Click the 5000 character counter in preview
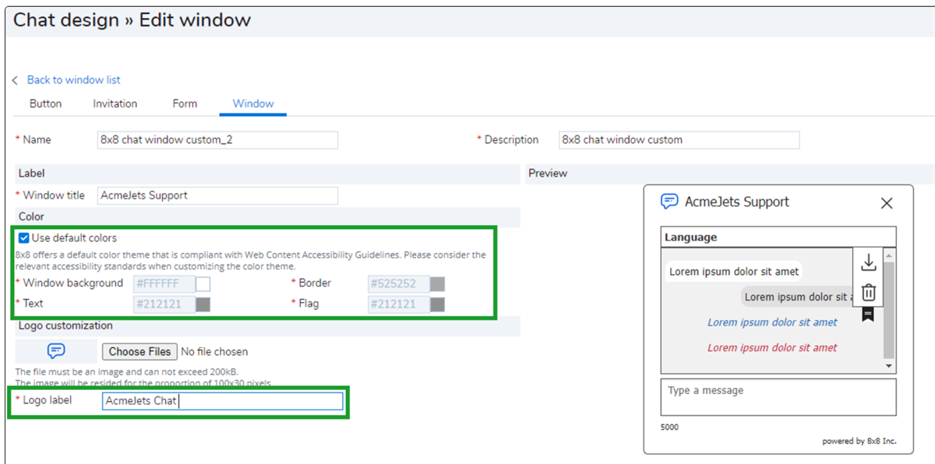The height and width of the screenshot is (464, 935). click(x=669, y=427)
